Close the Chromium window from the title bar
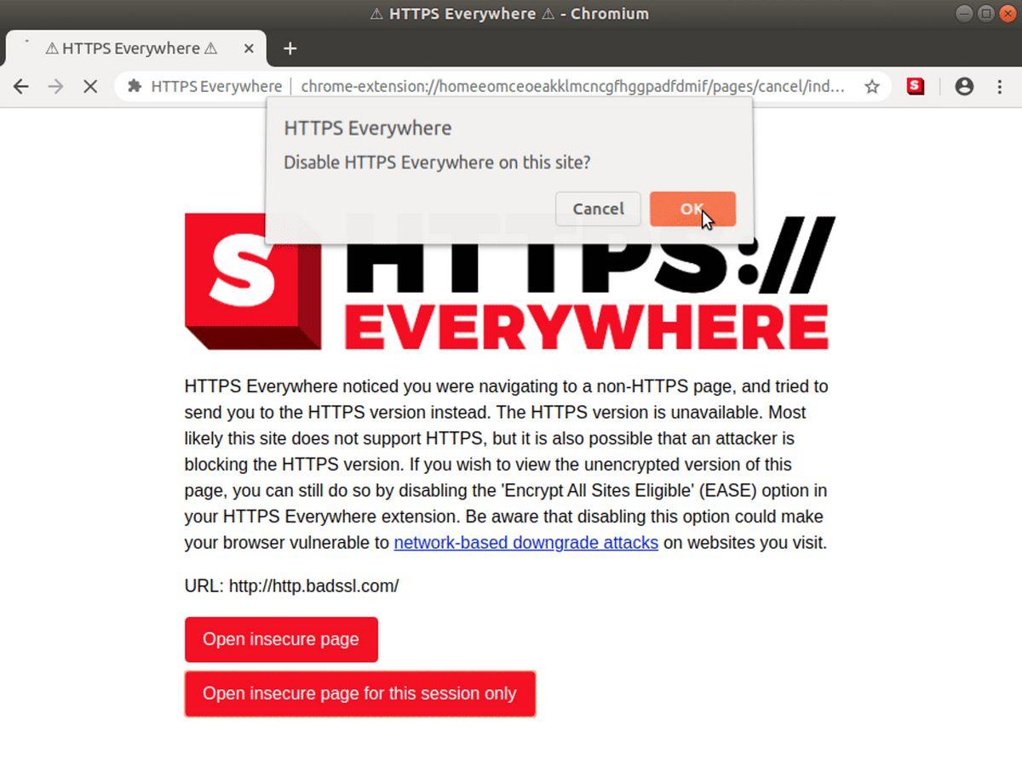 (x=1007, y=13)
